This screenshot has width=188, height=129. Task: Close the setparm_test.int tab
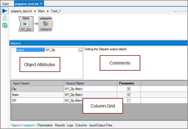point(41,4)
